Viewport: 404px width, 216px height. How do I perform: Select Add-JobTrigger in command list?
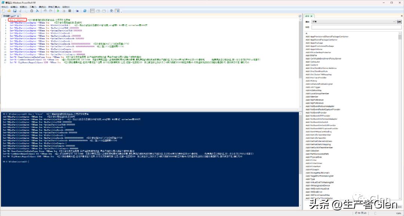tap(313, 87)
